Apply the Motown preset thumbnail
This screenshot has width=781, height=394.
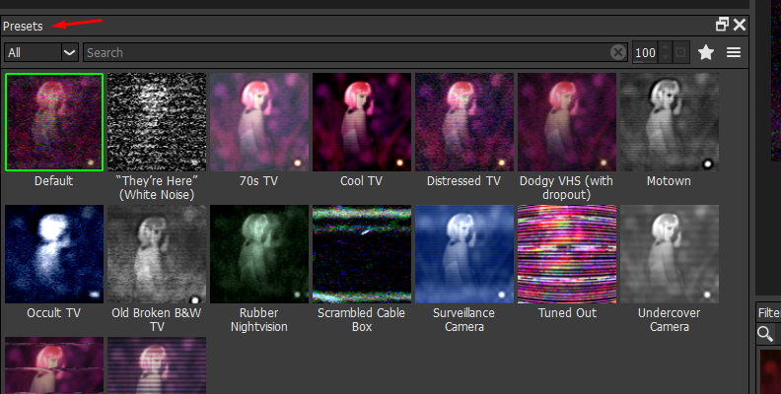pyautogui.click(x=670, y=122)
